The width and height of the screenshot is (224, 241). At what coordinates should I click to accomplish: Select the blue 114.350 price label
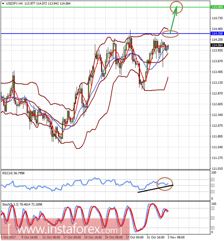(216, 34)
